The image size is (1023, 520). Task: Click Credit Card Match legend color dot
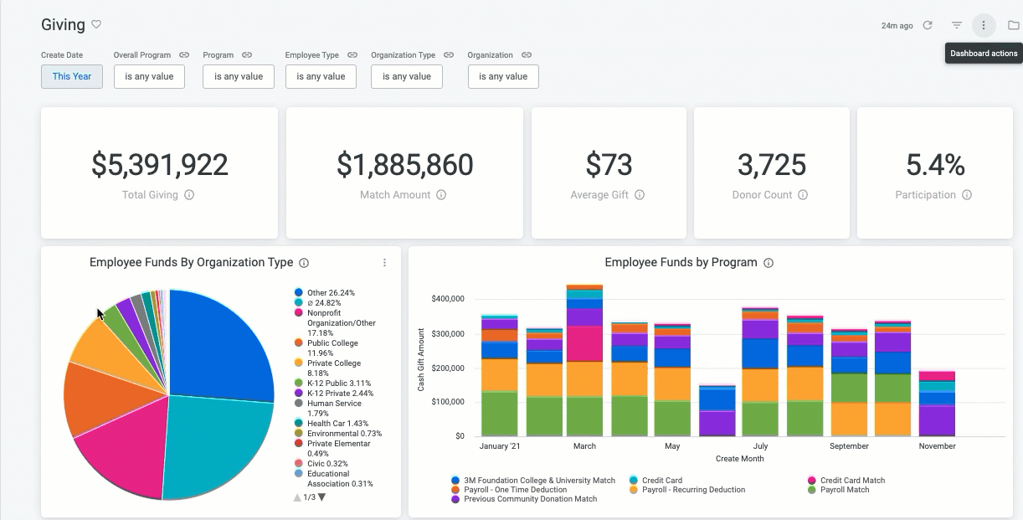(x=812, y=481)
